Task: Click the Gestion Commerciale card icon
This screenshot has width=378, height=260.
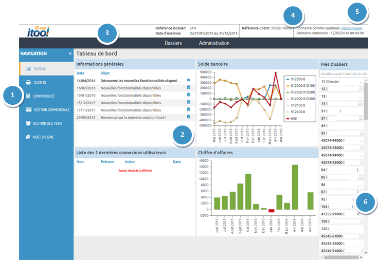Action: point(28,109)
